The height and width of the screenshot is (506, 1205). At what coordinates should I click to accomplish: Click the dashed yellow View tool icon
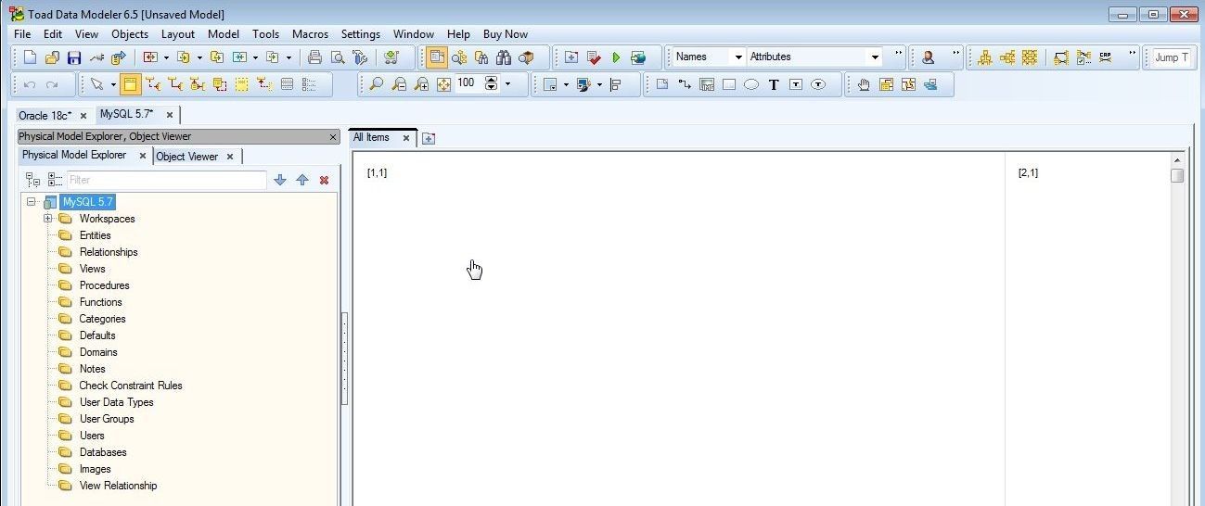[x=242, y=84]
